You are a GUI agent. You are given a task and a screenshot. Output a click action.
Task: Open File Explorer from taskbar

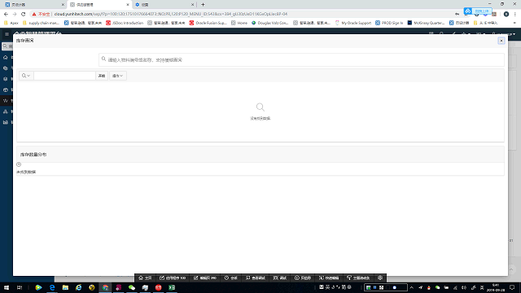point(65,287)
